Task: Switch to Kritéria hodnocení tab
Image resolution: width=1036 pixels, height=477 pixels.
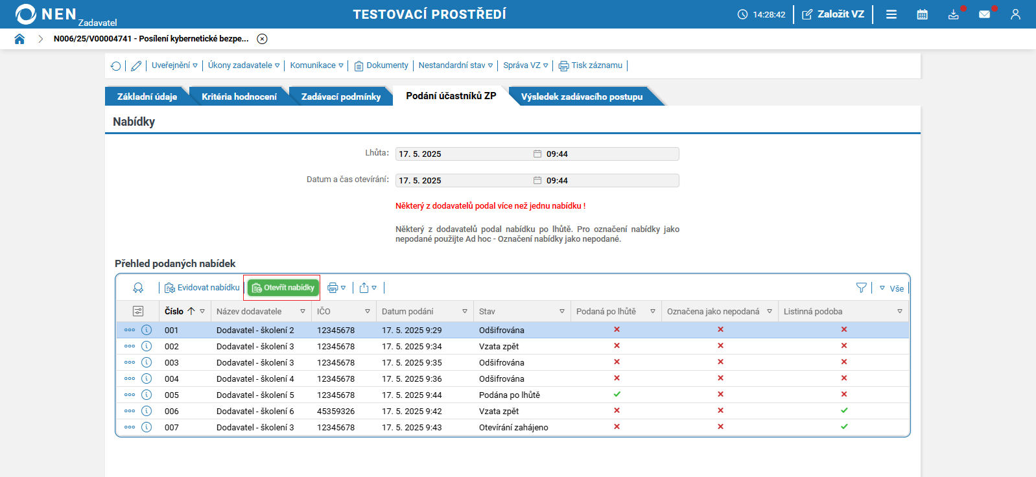Action: tap(239, 97)
